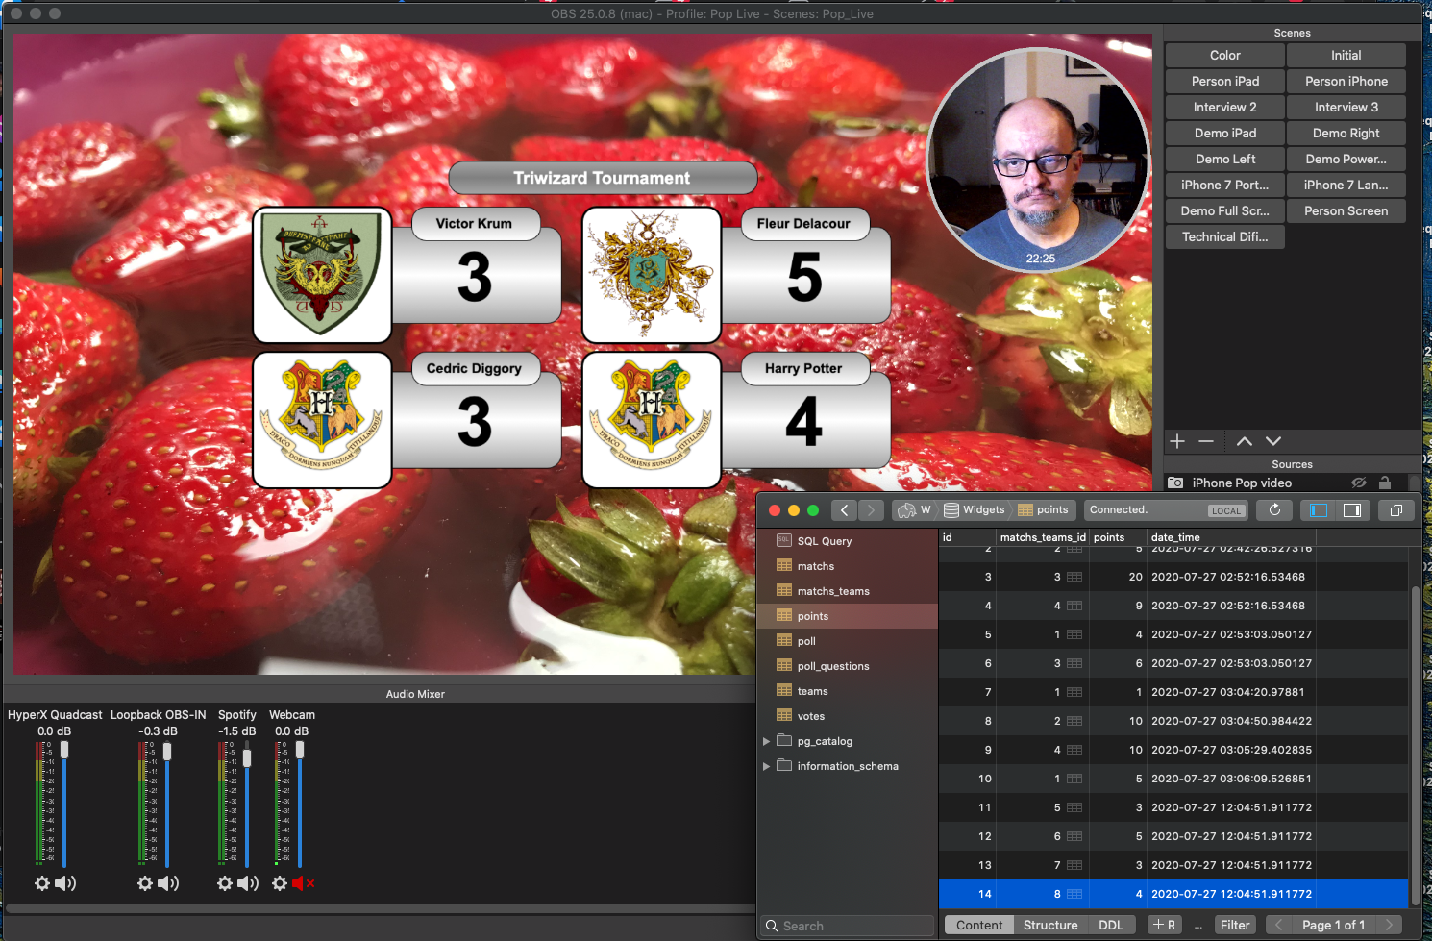Click the elephant W server breadcrumb
The height and width of the screenshot is (941, 1432).
pyautogui.click(x=914, y=510)
